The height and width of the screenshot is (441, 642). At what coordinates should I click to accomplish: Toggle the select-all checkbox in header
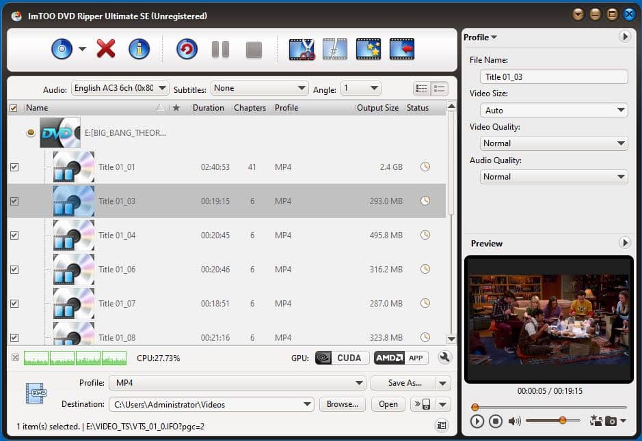point(14,107)
